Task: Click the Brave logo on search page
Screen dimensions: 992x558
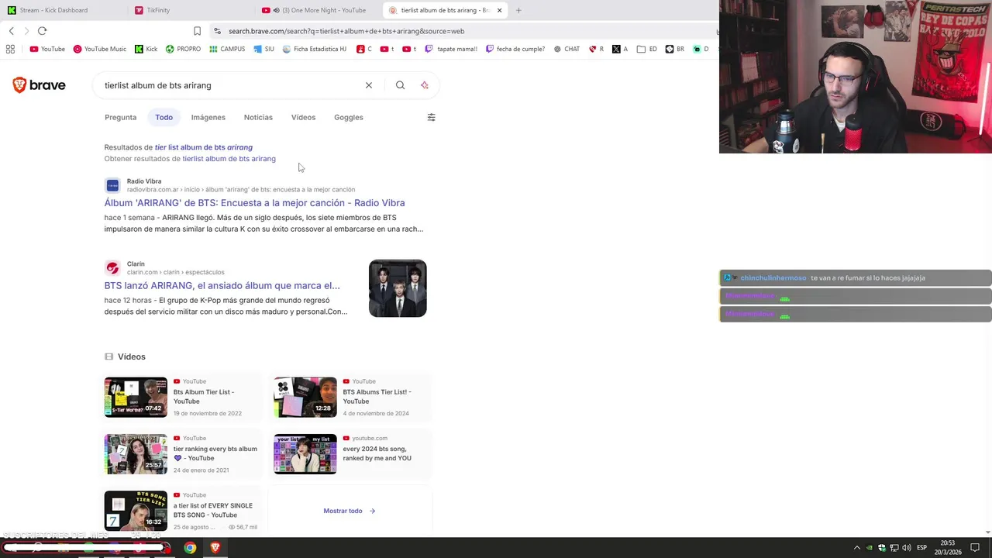Action: point(39,85)
